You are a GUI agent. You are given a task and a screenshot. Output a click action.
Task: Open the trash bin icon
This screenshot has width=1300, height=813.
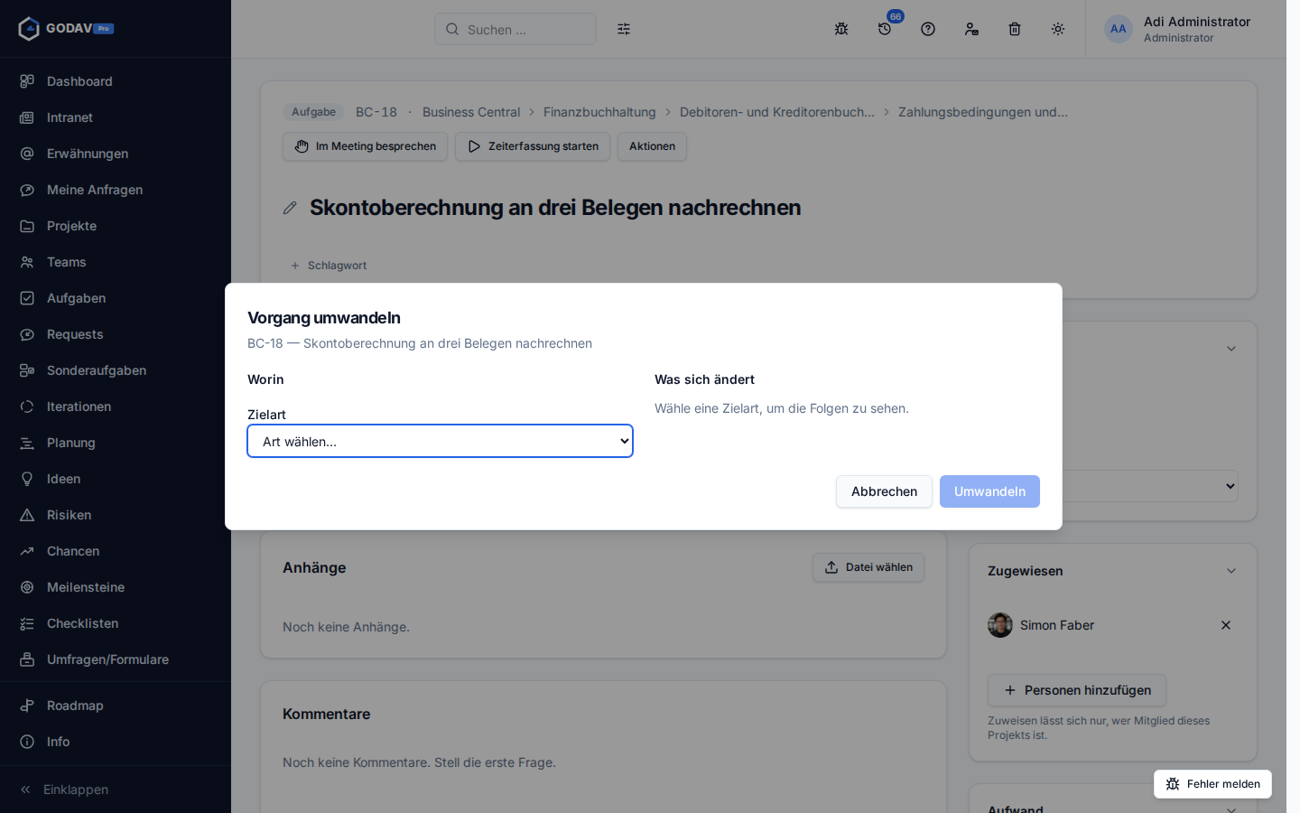(1015, 29)
